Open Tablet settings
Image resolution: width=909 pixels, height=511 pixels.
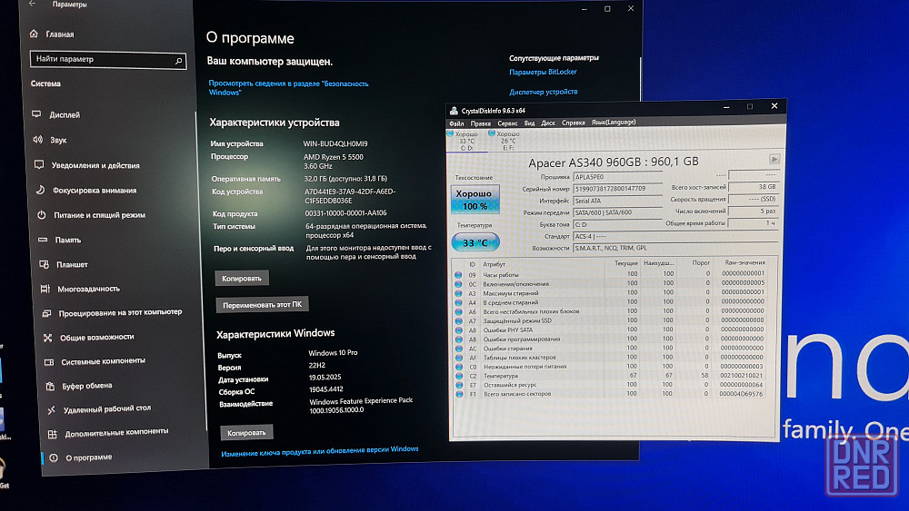(64, 264)
